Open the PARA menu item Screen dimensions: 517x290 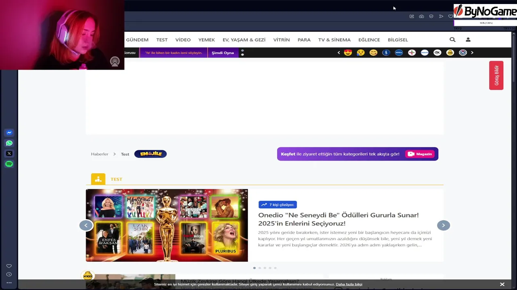coord(304,40)
